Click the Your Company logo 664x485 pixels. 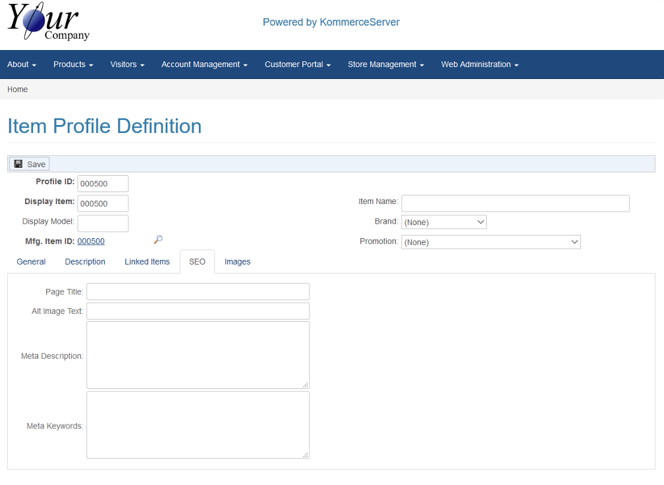49,22
